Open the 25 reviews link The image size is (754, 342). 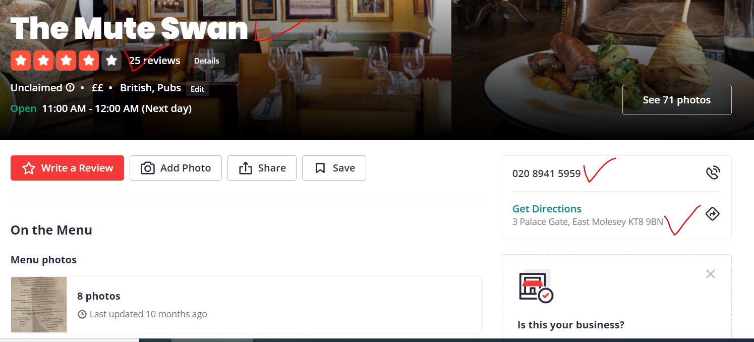[x=154, y=61]
